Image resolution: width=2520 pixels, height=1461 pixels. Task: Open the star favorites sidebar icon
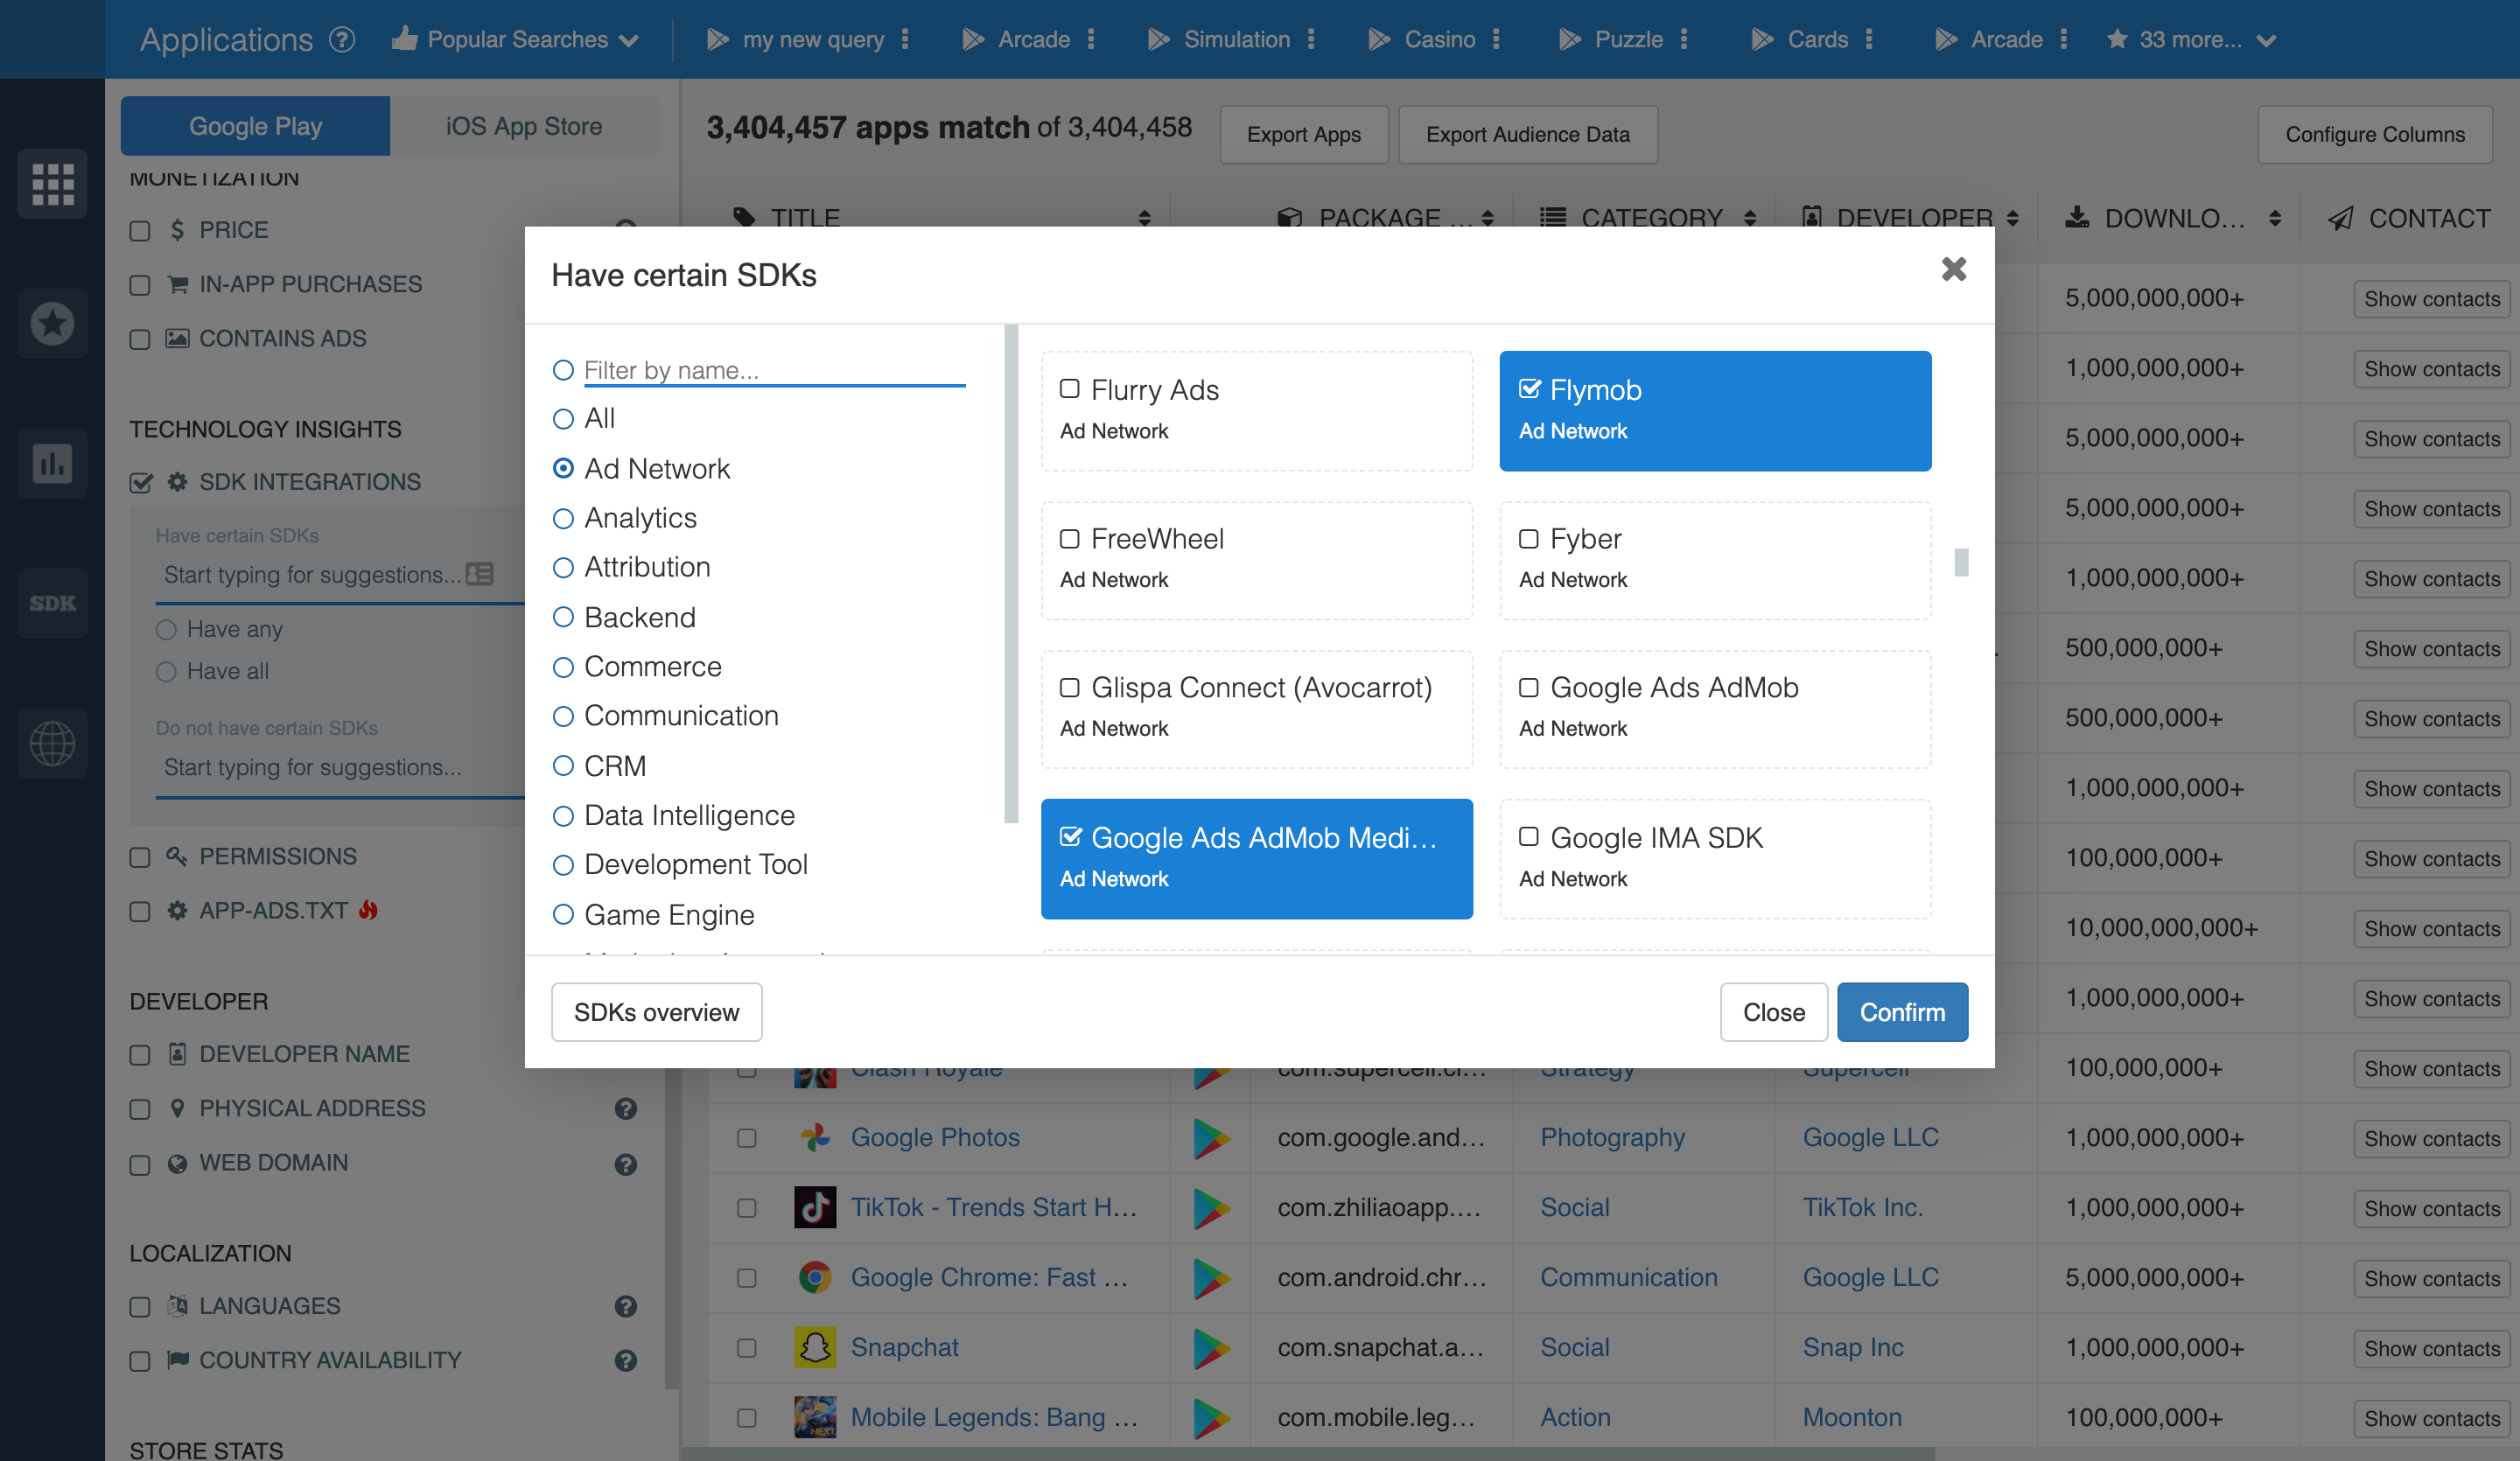pos(52,323)
